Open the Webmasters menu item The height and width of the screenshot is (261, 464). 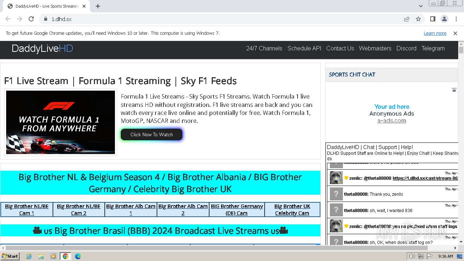[375, 48]
